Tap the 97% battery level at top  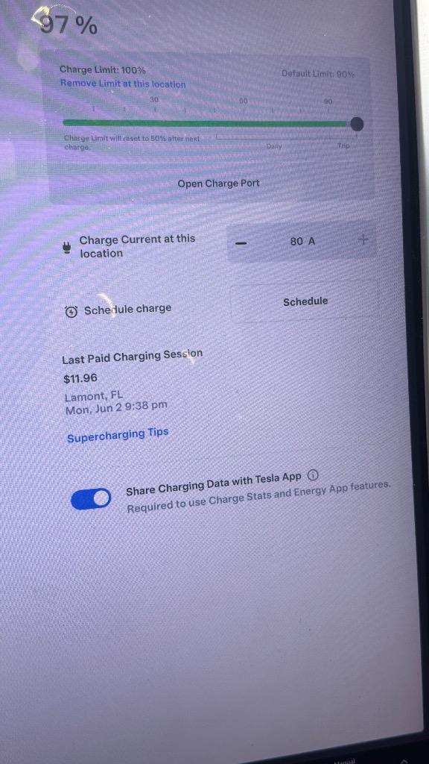click(x=68, y=25)
